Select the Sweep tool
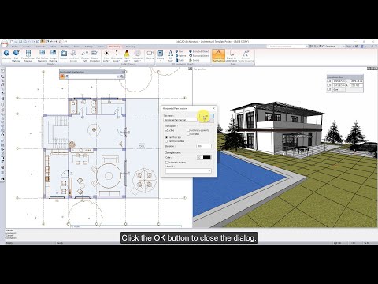 click(x=195, y=60)
